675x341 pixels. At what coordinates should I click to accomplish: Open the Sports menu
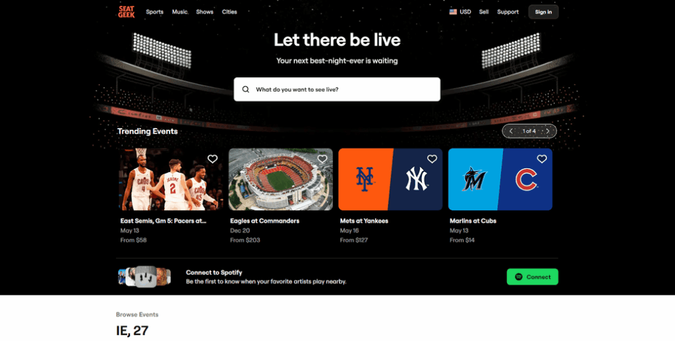[154, 12]
